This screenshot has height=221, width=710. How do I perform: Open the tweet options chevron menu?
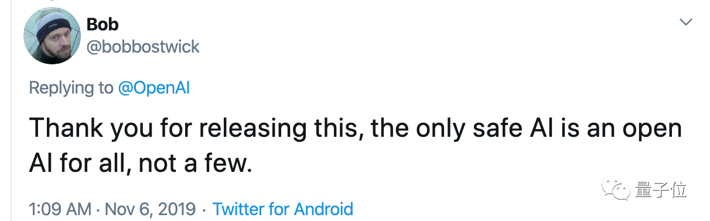click(x=685, y=22)
